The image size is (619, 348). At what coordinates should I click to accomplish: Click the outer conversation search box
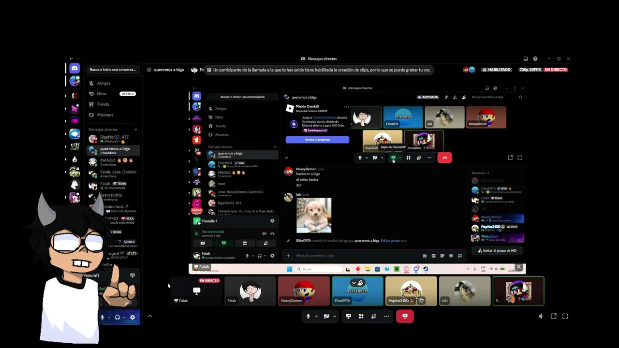tap(113, 70)
